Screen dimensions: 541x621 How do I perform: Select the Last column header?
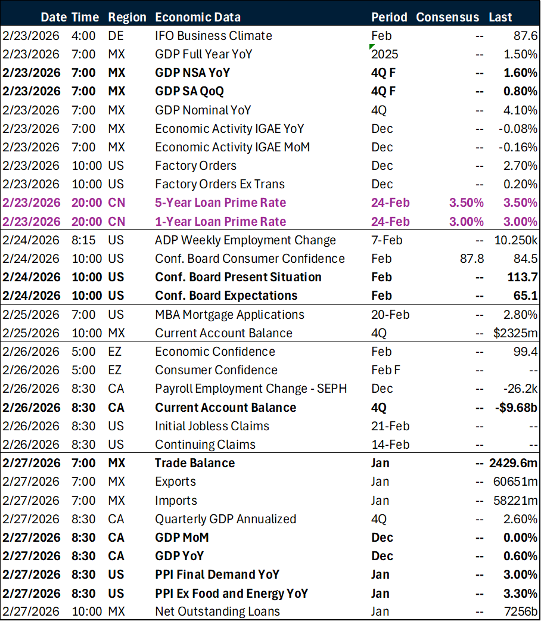[x=500, y=17]
